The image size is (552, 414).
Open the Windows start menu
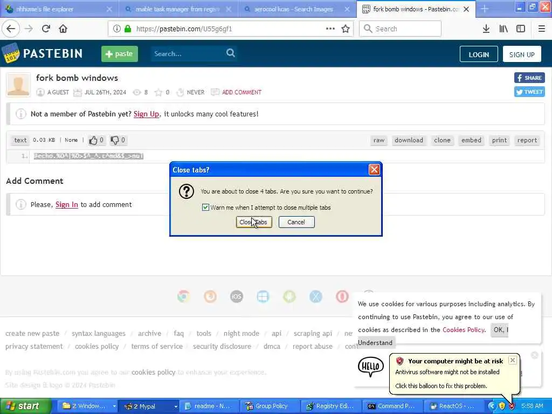coord(26,406)
